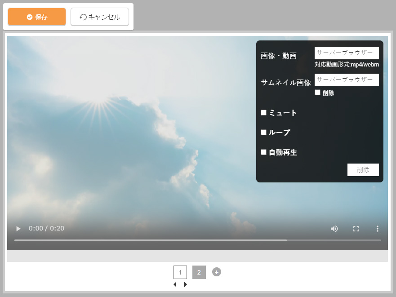396x297 pixels.
Task: Go to previous slide with left arrow
Action: [175, 284]
